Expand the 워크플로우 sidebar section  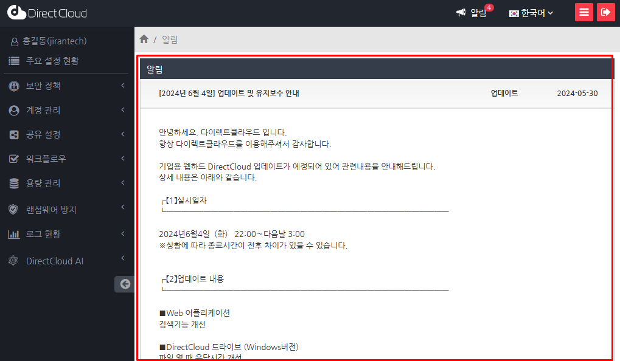coord(46,159)
